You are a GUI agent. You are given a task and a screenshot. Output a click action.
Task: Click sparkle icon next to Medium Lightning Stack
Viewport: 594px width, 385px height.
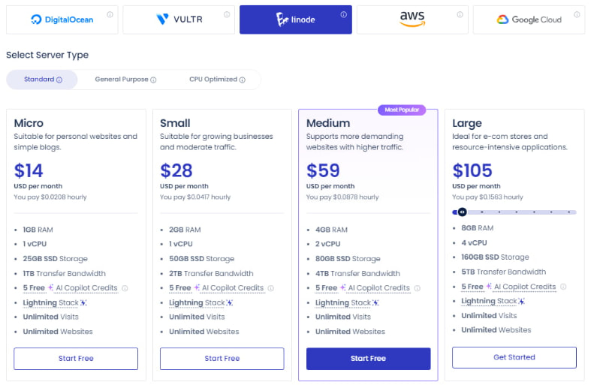[x=376, y=302]
